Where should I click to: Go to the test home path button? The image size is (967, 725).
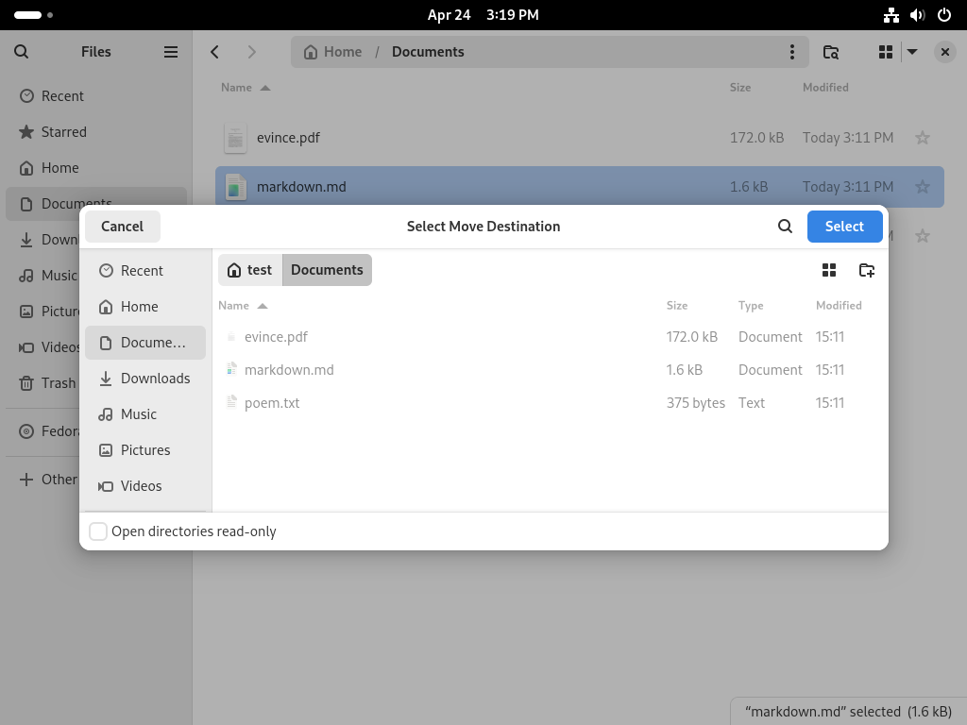point(249,270)
